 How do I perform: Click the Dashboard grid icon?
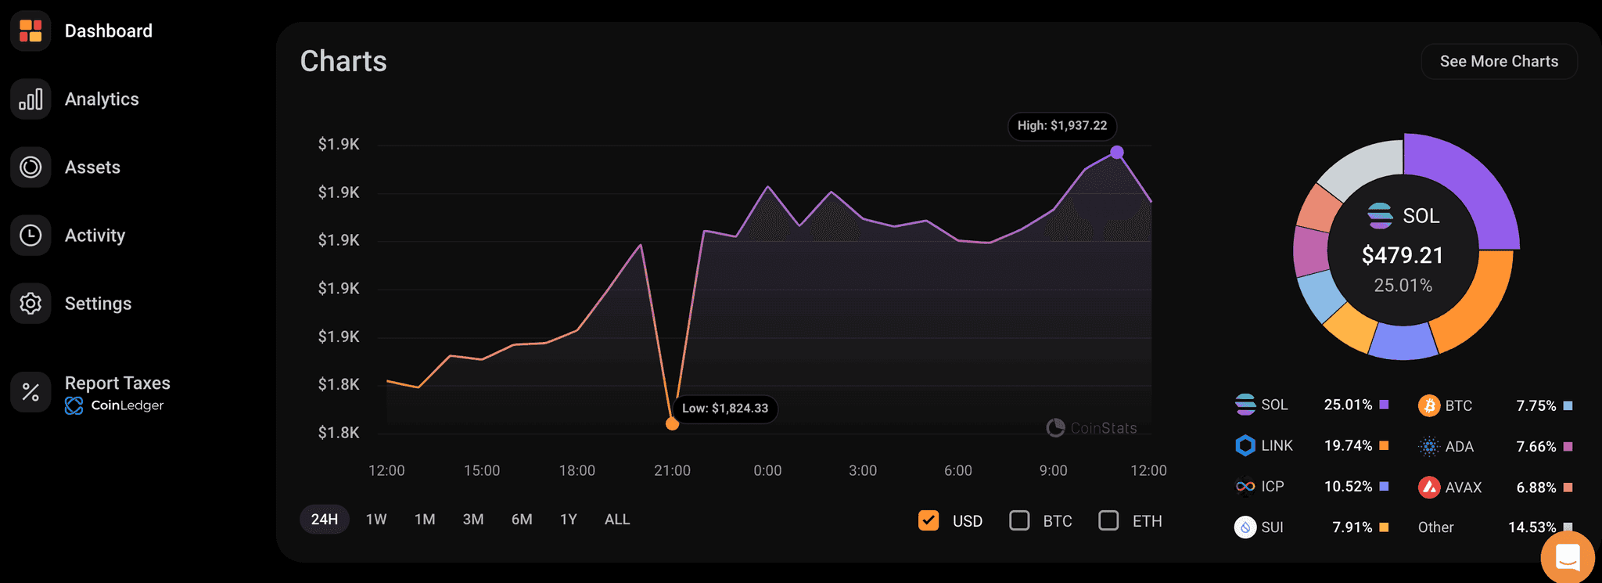pos(31,31)
